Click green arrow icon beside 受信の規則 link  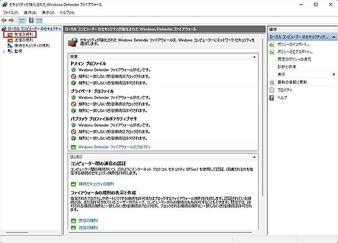(x=73, y=221)
